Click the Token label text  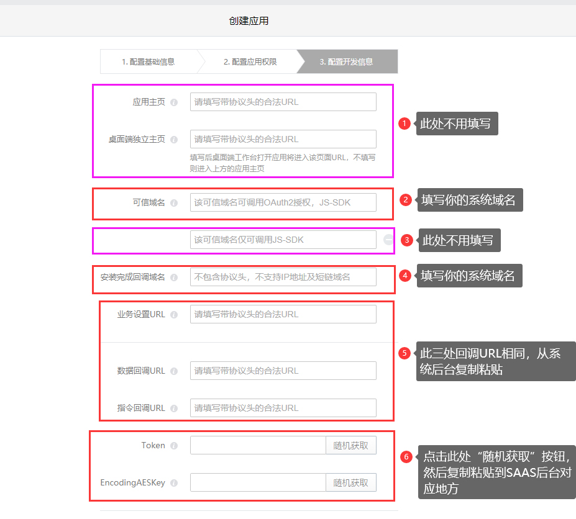[x=153, y=445]
